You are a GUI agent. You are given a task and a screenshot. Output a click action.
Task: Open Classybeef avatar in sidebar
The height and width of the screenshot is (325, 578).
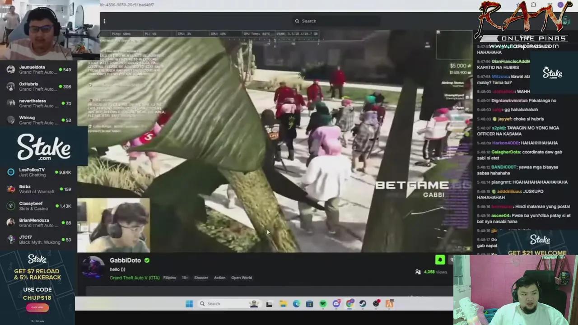[11, 206]
